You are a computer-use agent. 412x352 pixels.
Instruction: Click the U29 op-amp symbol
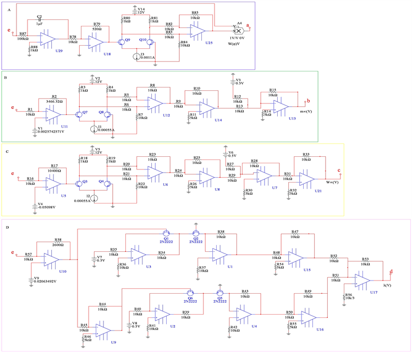point(46,40)
